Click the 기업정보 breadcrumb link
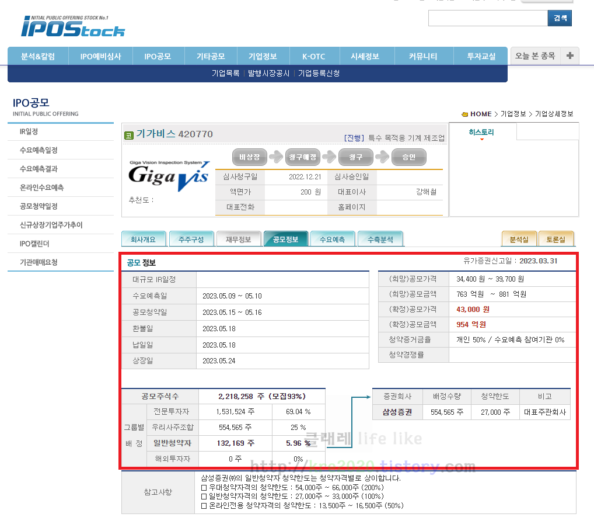 (513, 114)
